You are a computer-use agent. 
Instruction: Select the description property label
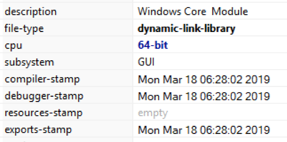pos(31,12)
